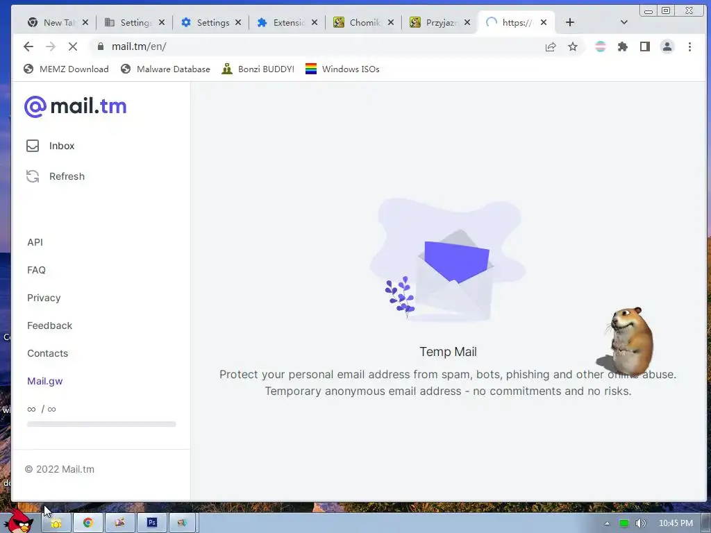This screenshot has height=533, width=711.
Task: Open the Feedback link
Action: [x=50, y=325]
